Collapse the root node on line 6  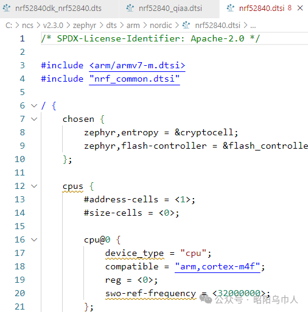point(34,105)
